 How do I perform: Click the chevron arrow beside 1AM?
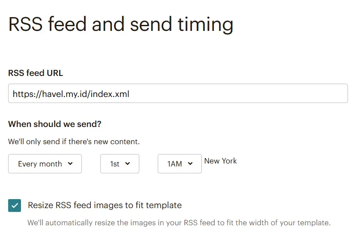(x=190, y=163)
